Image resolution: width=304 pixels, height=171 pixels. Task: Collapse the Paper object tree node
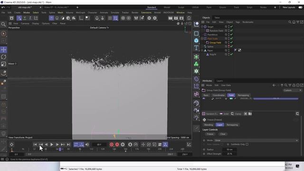click(202, 50)
